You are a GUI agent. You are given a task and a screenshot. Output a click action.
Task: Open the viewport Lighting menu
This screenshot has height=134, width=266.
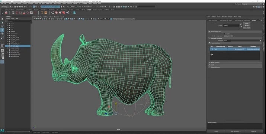click(x=46, y=17)
